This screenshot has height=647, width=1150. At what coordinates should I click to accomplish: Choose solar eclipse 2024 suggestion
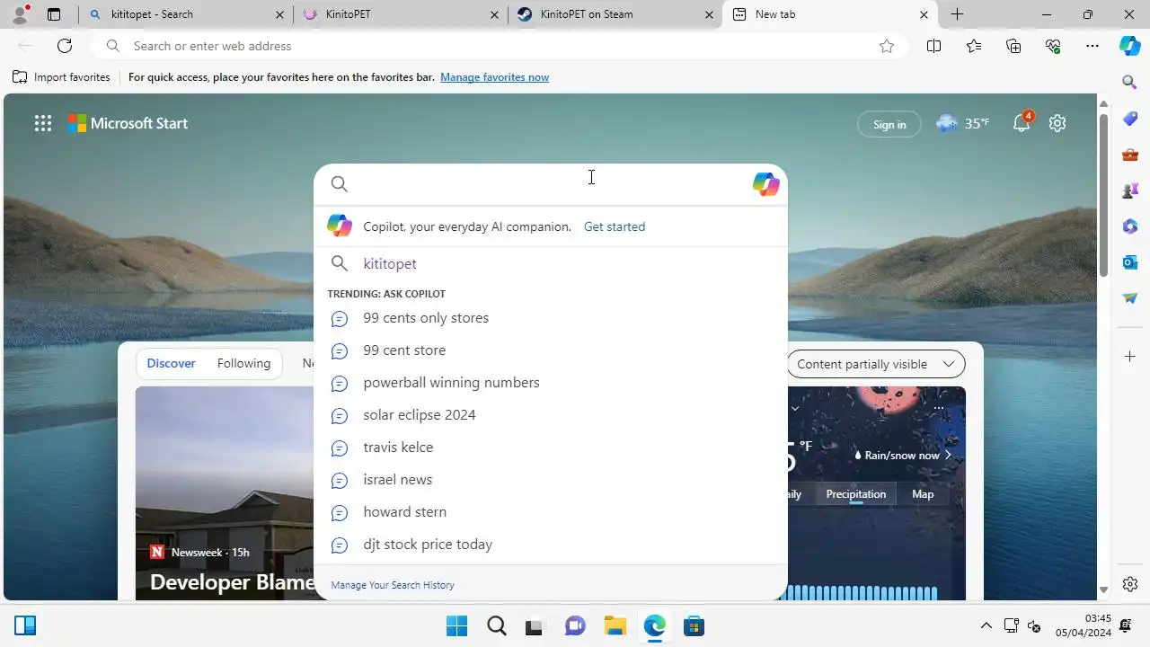click(551, 415)
